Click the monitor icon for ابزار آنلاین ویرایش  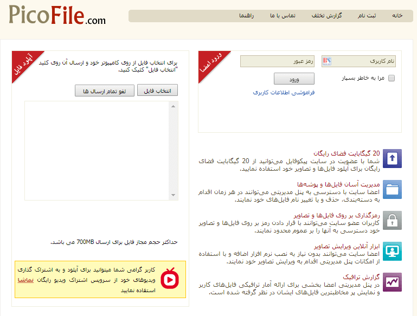[392, 251]
